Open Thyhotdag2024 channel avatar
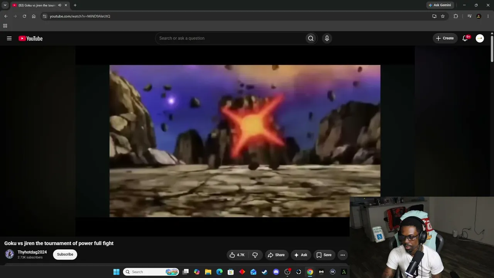Image resolution: width=494 pixels, height=278 pixels. pos(10,254)
